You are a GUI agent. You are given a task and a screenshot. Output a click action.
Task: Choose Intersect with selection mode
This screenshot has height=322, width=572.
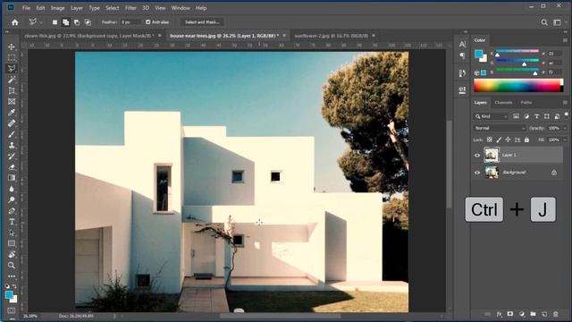[88, 22]
